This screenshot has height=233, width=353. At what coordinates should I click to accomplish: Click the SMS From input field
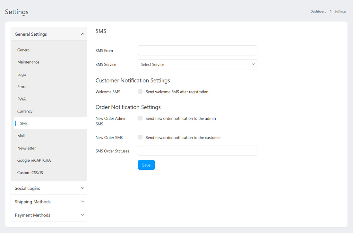197,50
